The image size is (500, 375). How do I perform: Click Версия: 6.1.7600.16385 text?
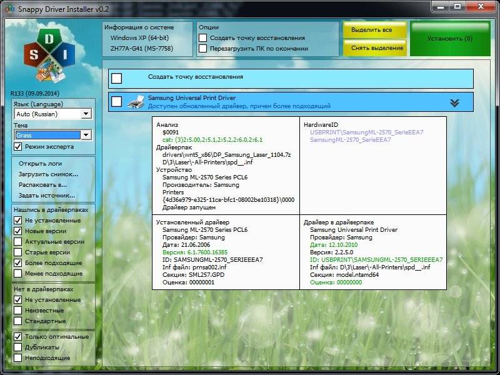(195, 252)
